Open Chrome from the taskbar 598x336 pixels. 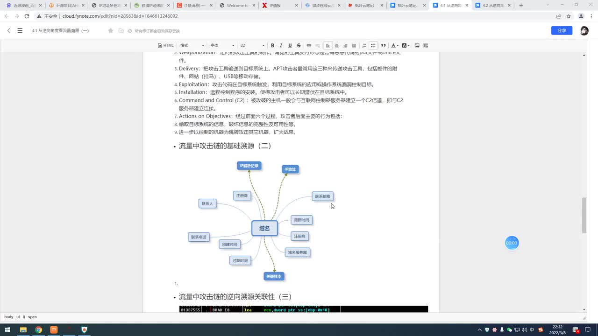[38, 330]
